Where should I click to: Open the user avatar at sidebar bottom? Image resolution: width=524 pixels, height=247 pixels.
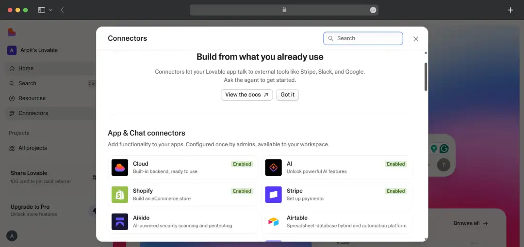(x=12, y=236)
